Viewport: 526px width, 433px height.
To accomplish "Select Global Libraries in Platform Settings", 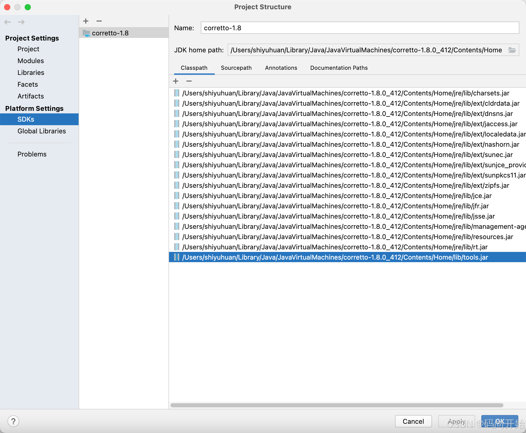I will pyautogui.click(x=42, y=131).
